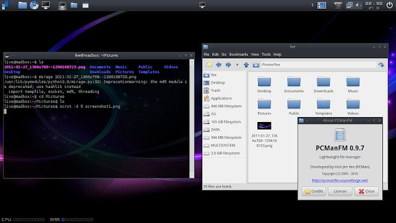Click the Credits button
This screenshot has height=223, width=396.
(x=314, y=191)
